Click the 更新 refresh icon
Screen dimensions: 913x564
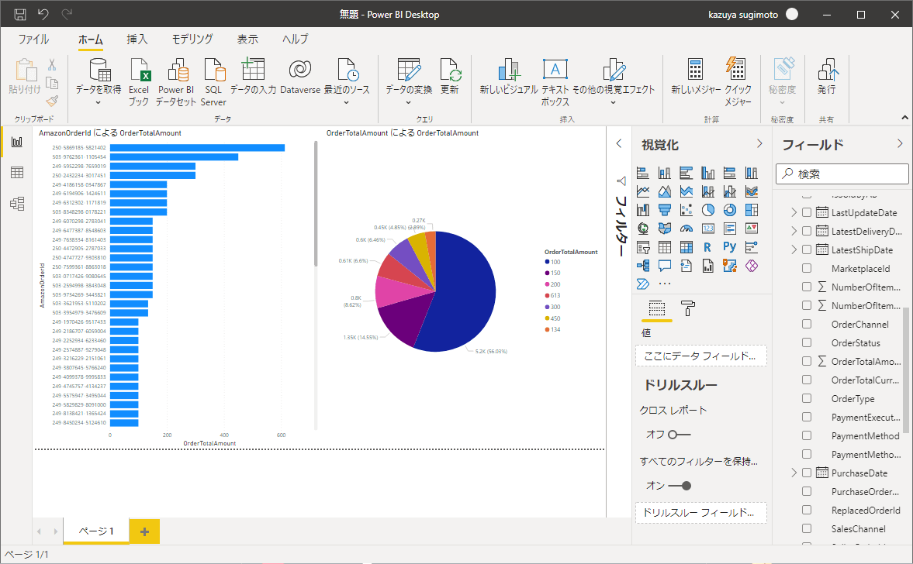coord(450,78)
